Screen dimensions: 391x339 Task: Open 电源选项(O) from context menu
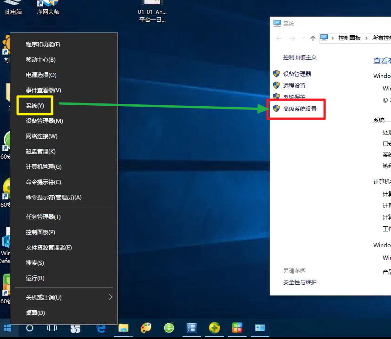click(41, 75)
